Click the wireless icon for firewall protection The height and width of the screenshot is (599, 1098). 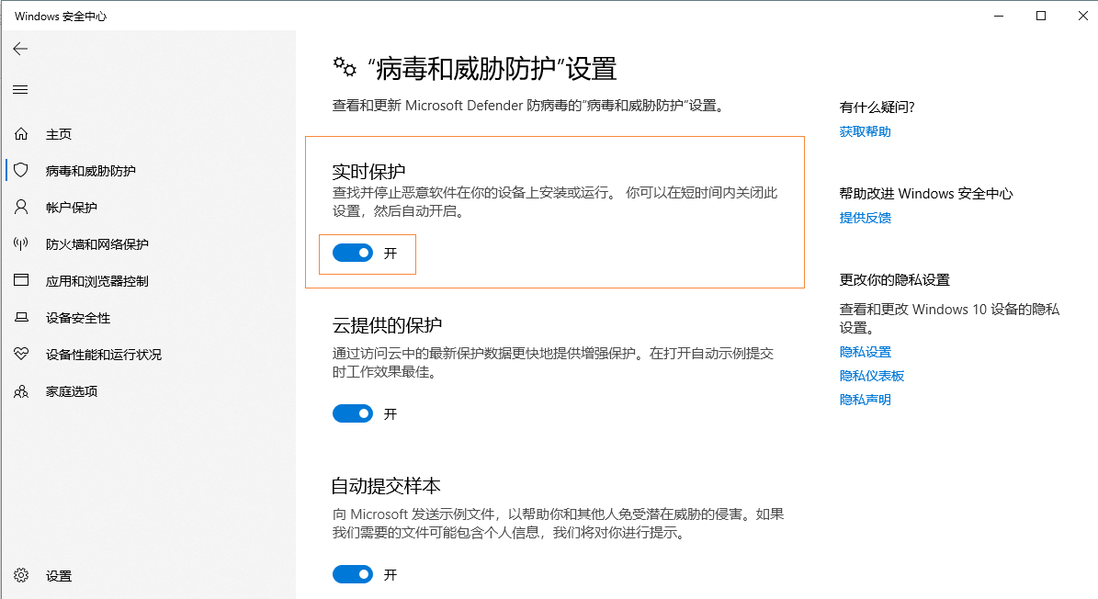click(x=21, y=243)
